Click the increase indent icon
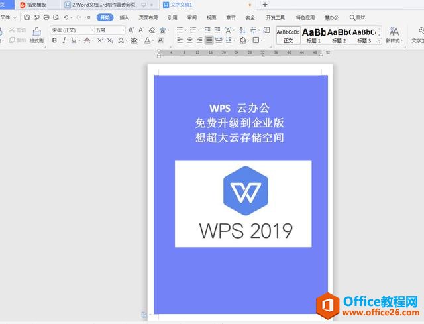Image resolution: width=424 pixels, height=324 pixels. pyautogui.click(x=217, y=30)
